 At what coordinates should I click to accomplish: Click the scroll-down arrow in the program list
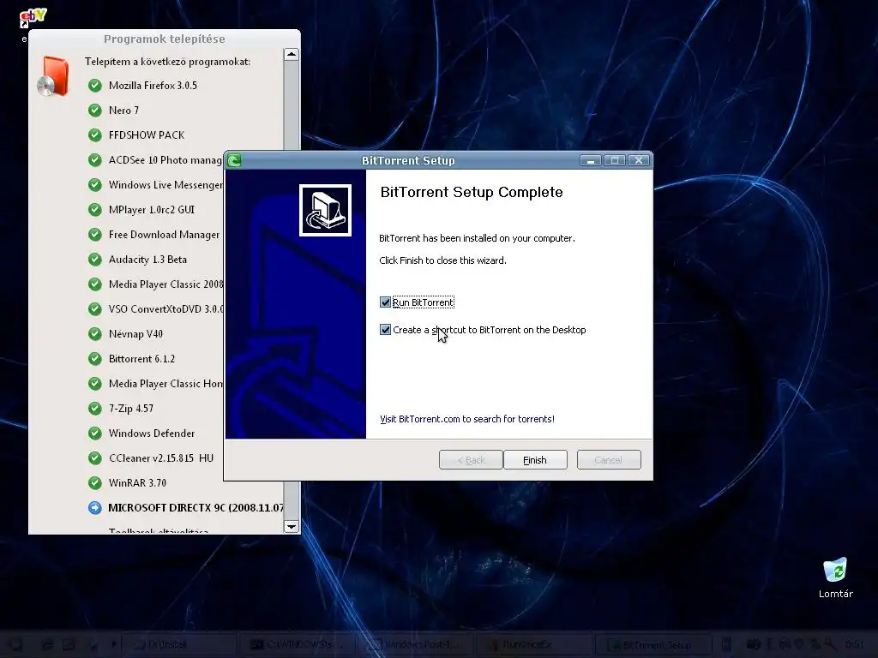(x=292, y=527)
